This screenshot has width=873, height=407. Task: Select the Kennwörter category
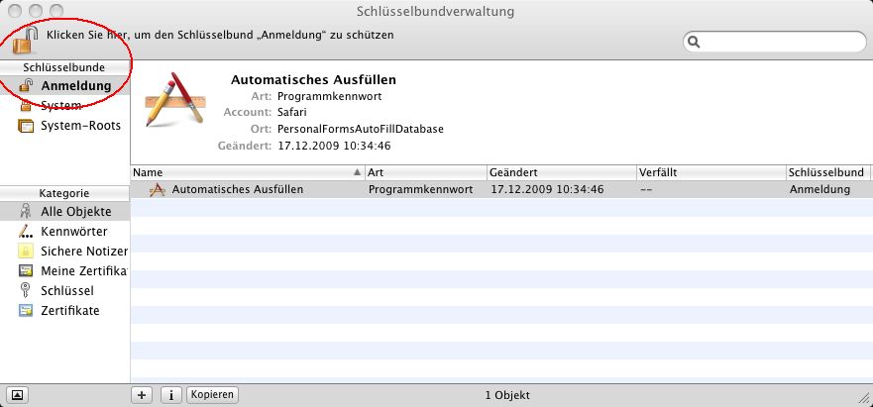tap(73, 232)
